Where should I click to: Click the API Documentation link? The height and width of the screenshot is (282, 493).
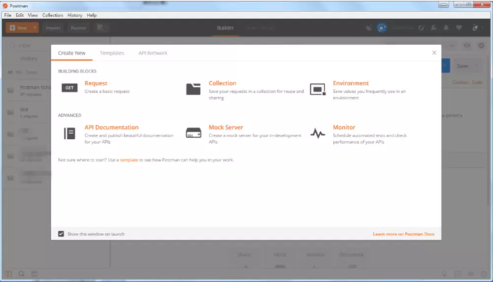111,127
